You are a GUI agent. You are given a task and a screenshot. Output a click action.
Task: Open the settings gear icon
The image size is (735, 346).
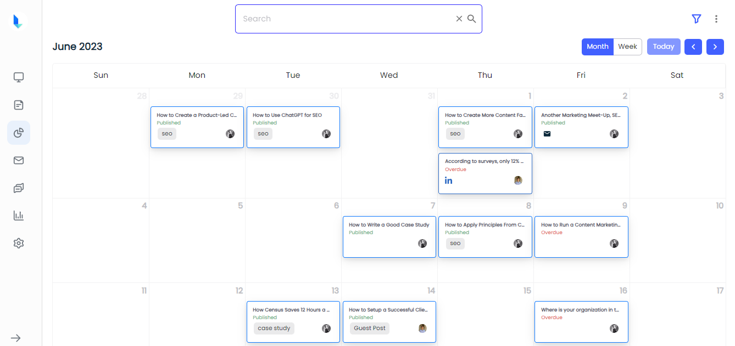click(x=19, y=243)
